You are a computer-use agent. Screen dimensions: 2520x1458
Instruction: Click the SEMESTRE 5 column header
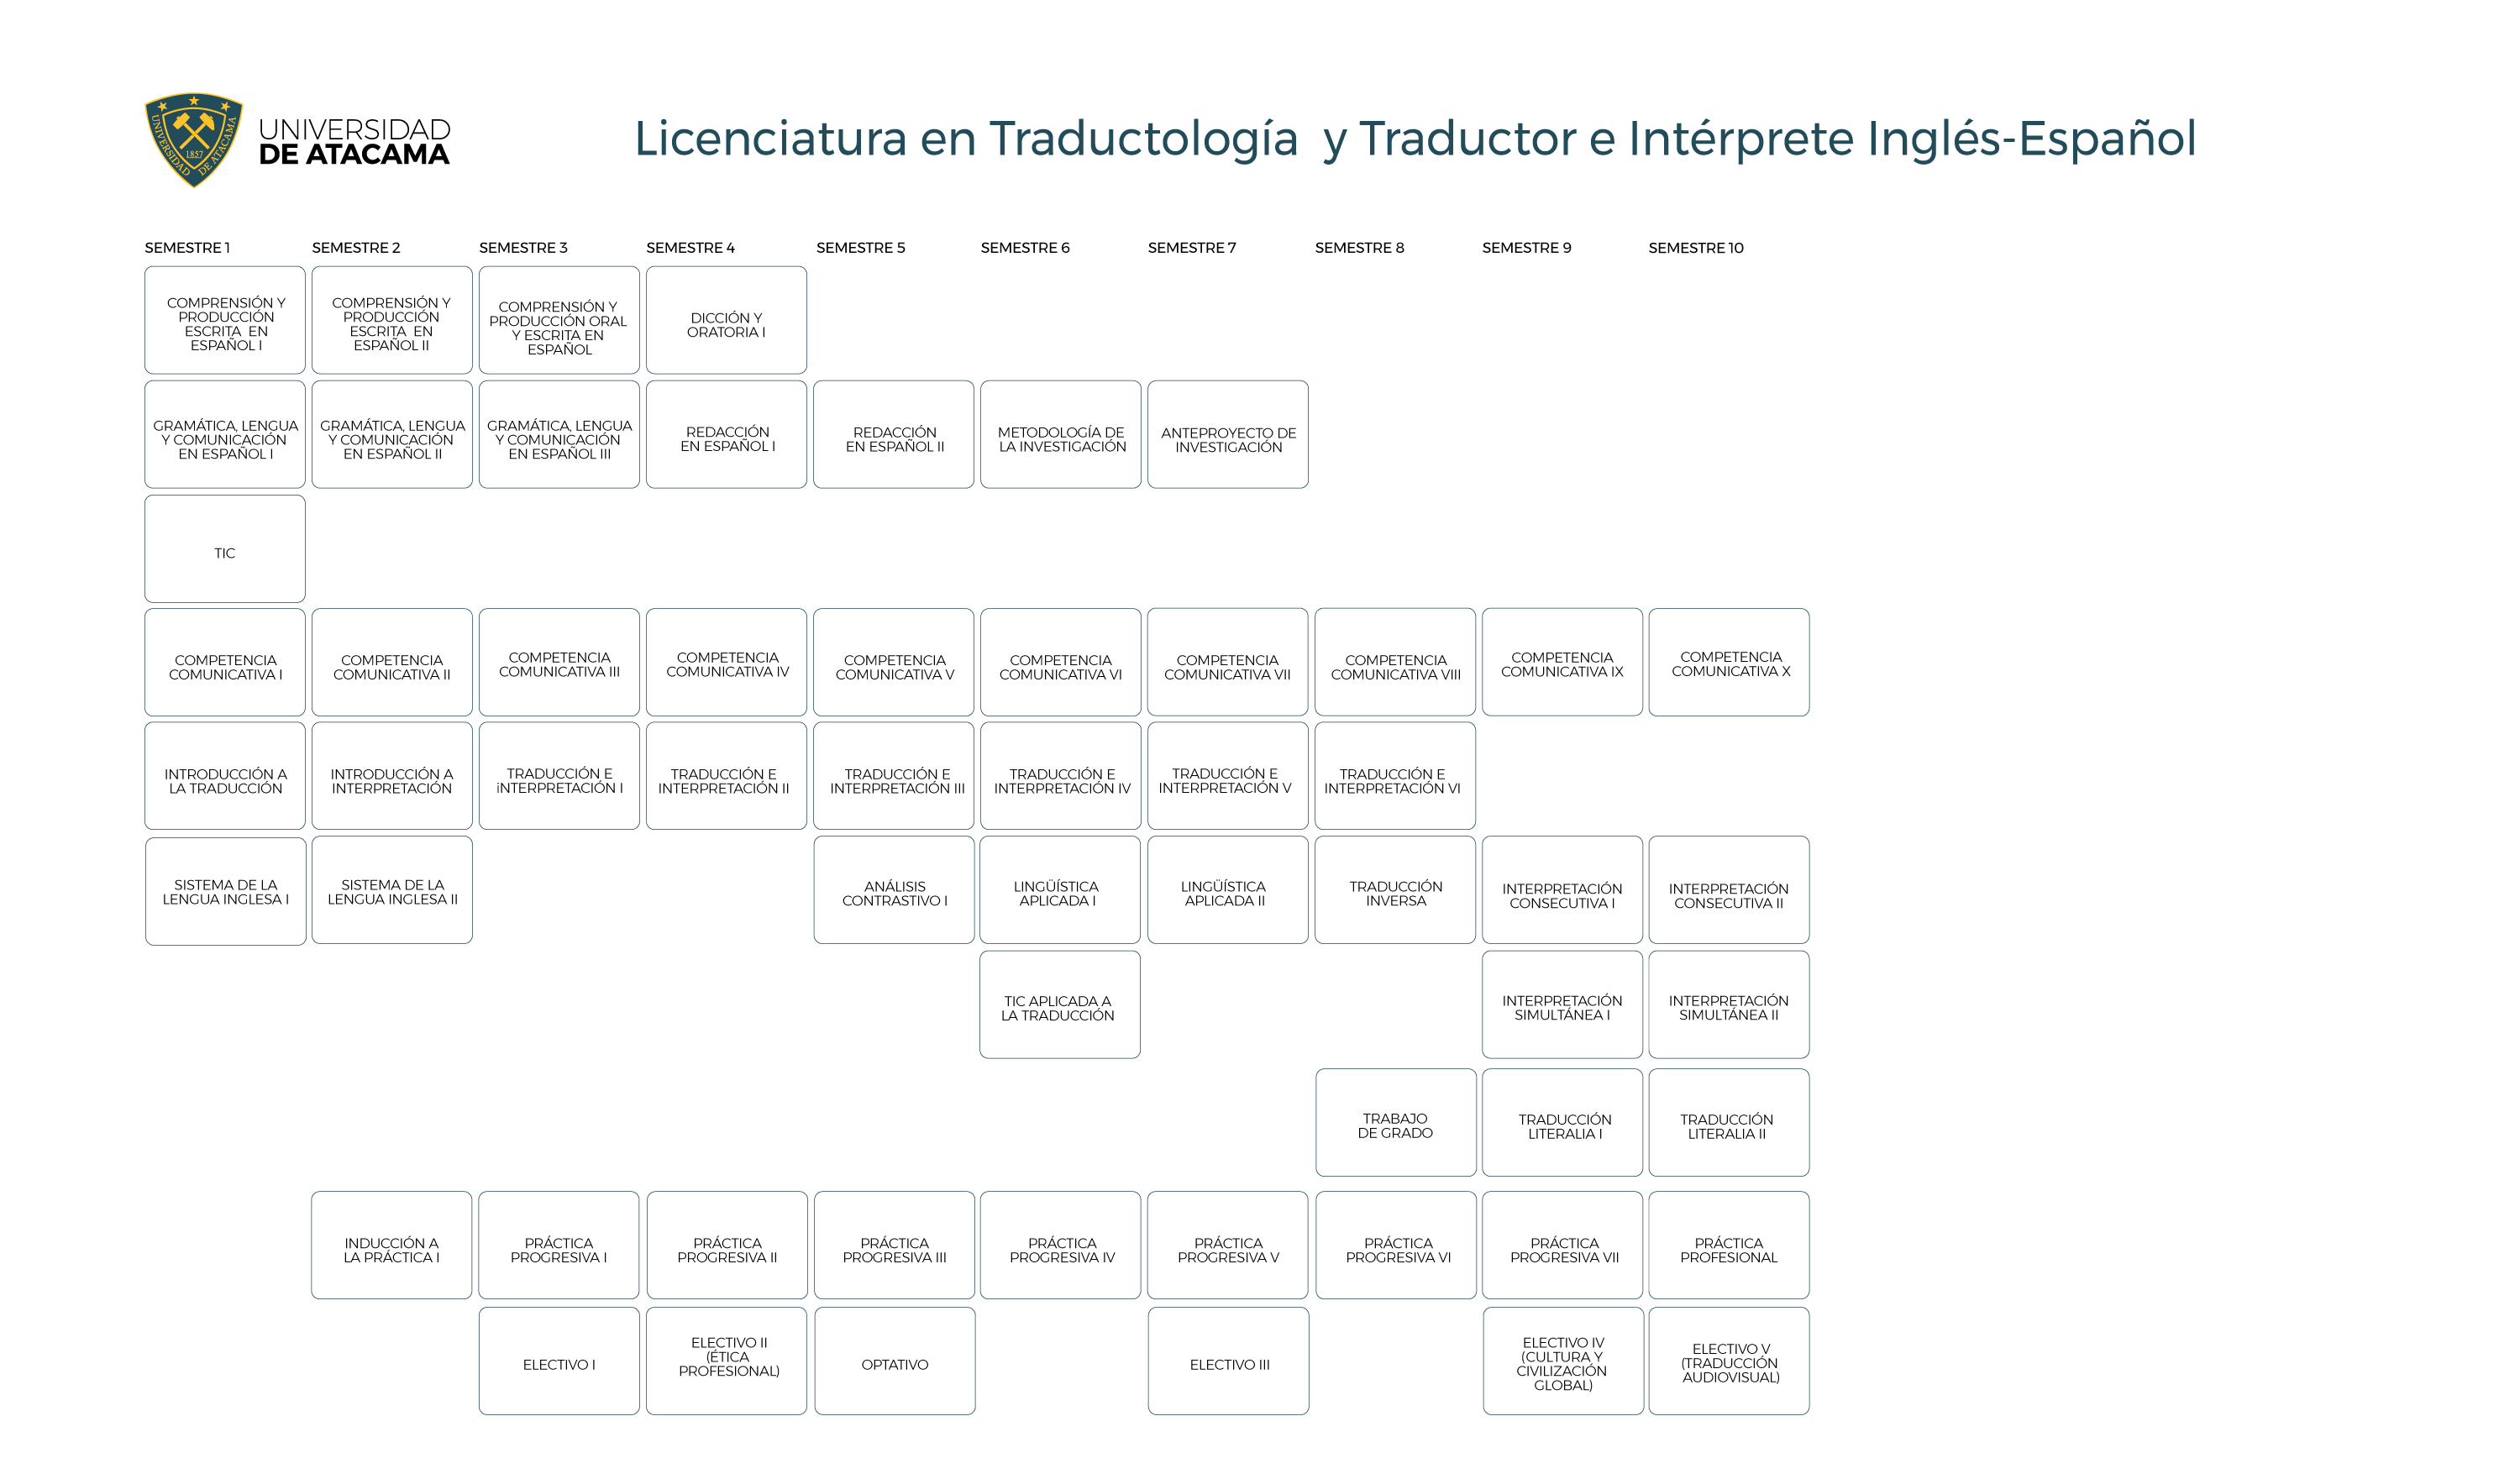tap(860, 248)
